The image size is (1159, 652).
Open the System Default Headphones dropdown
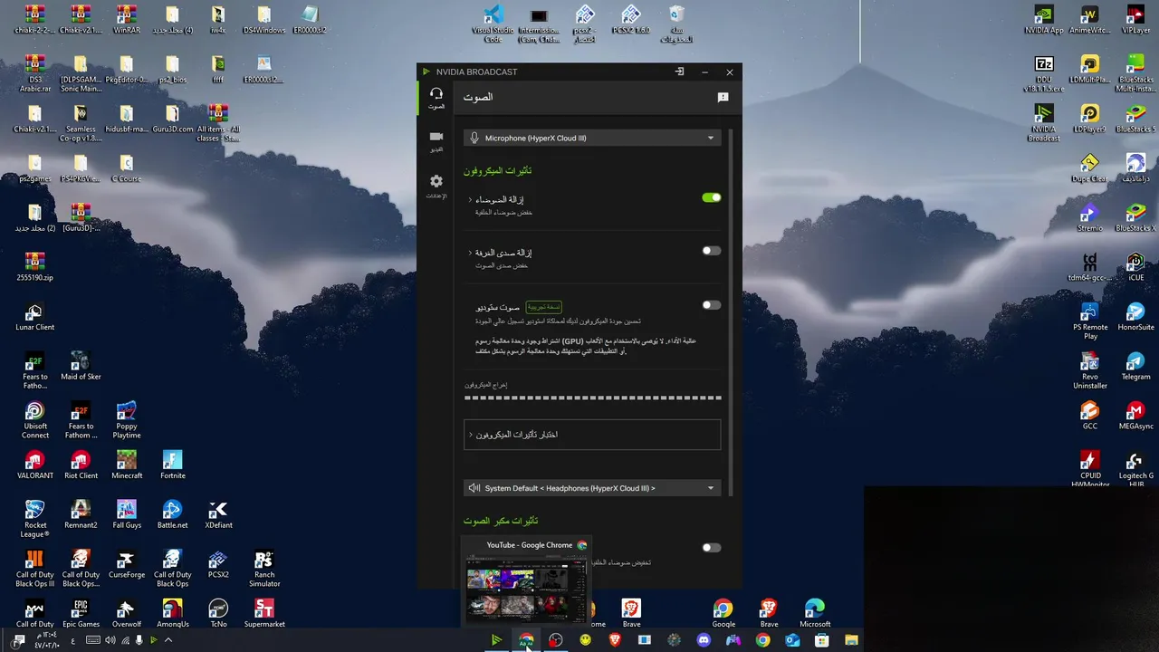(x=592, y=488)
